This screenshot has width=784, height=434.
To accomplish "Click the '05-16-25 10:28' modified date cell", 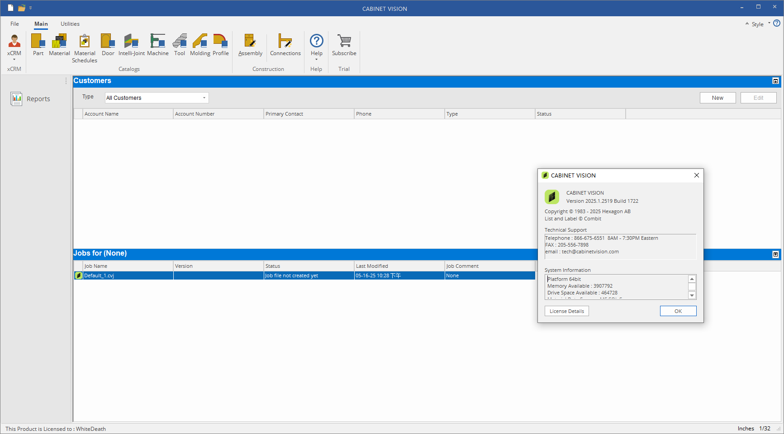I will coord(399,275).
